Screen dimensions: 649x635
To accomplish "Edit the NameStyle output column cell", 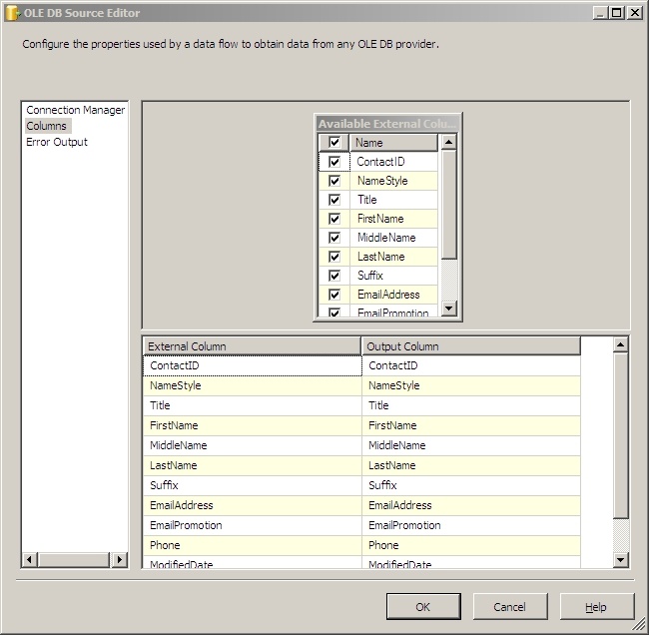I will 471,385.
